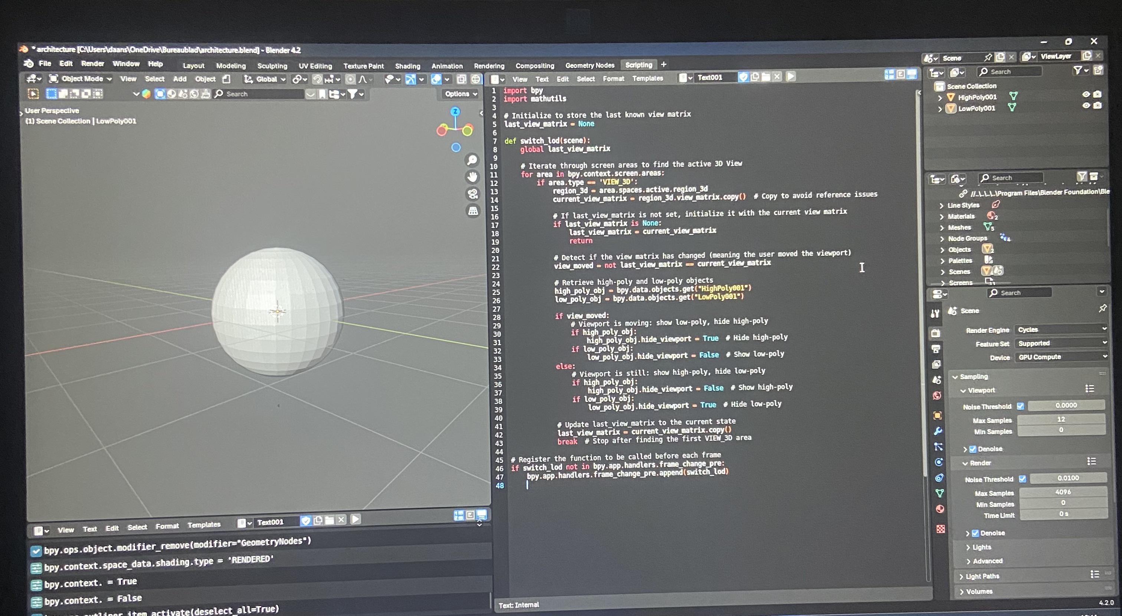The width and height of the screenshot is (1122, 616).
Task: Switch to the Shading workspace tab
Action: coord(408,66)
